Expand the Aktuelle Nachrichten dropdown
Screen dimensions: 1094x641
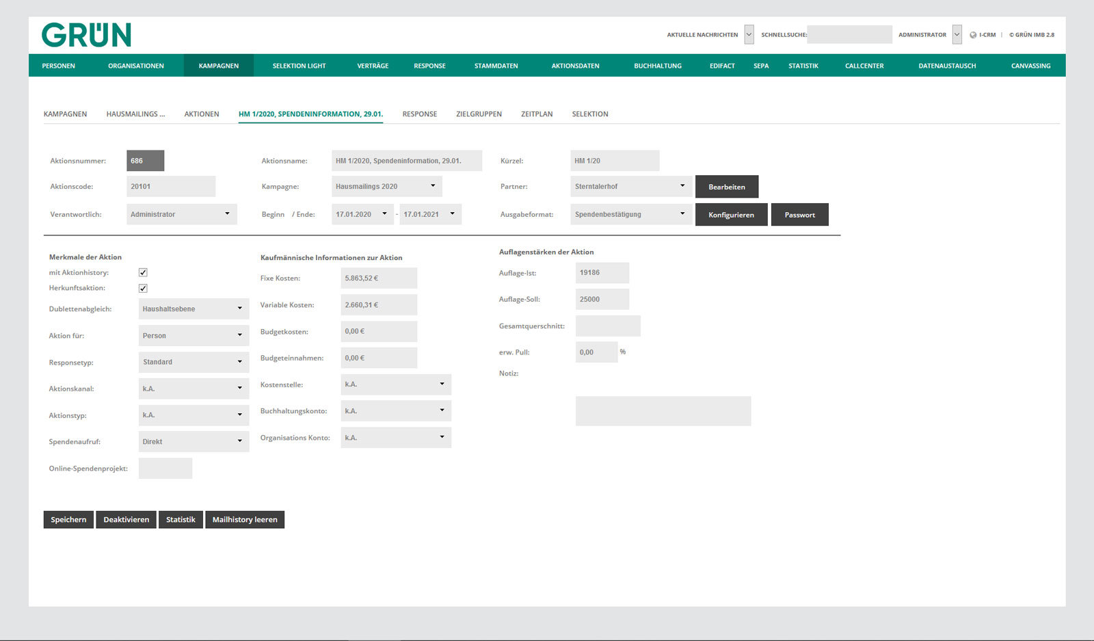tap(749, 34)
